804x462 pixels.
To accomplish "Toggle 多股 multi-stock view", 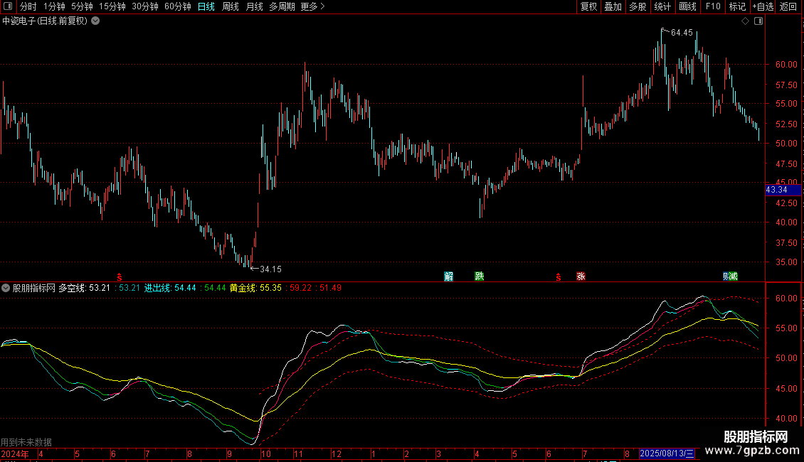I will tap(637, 7).
